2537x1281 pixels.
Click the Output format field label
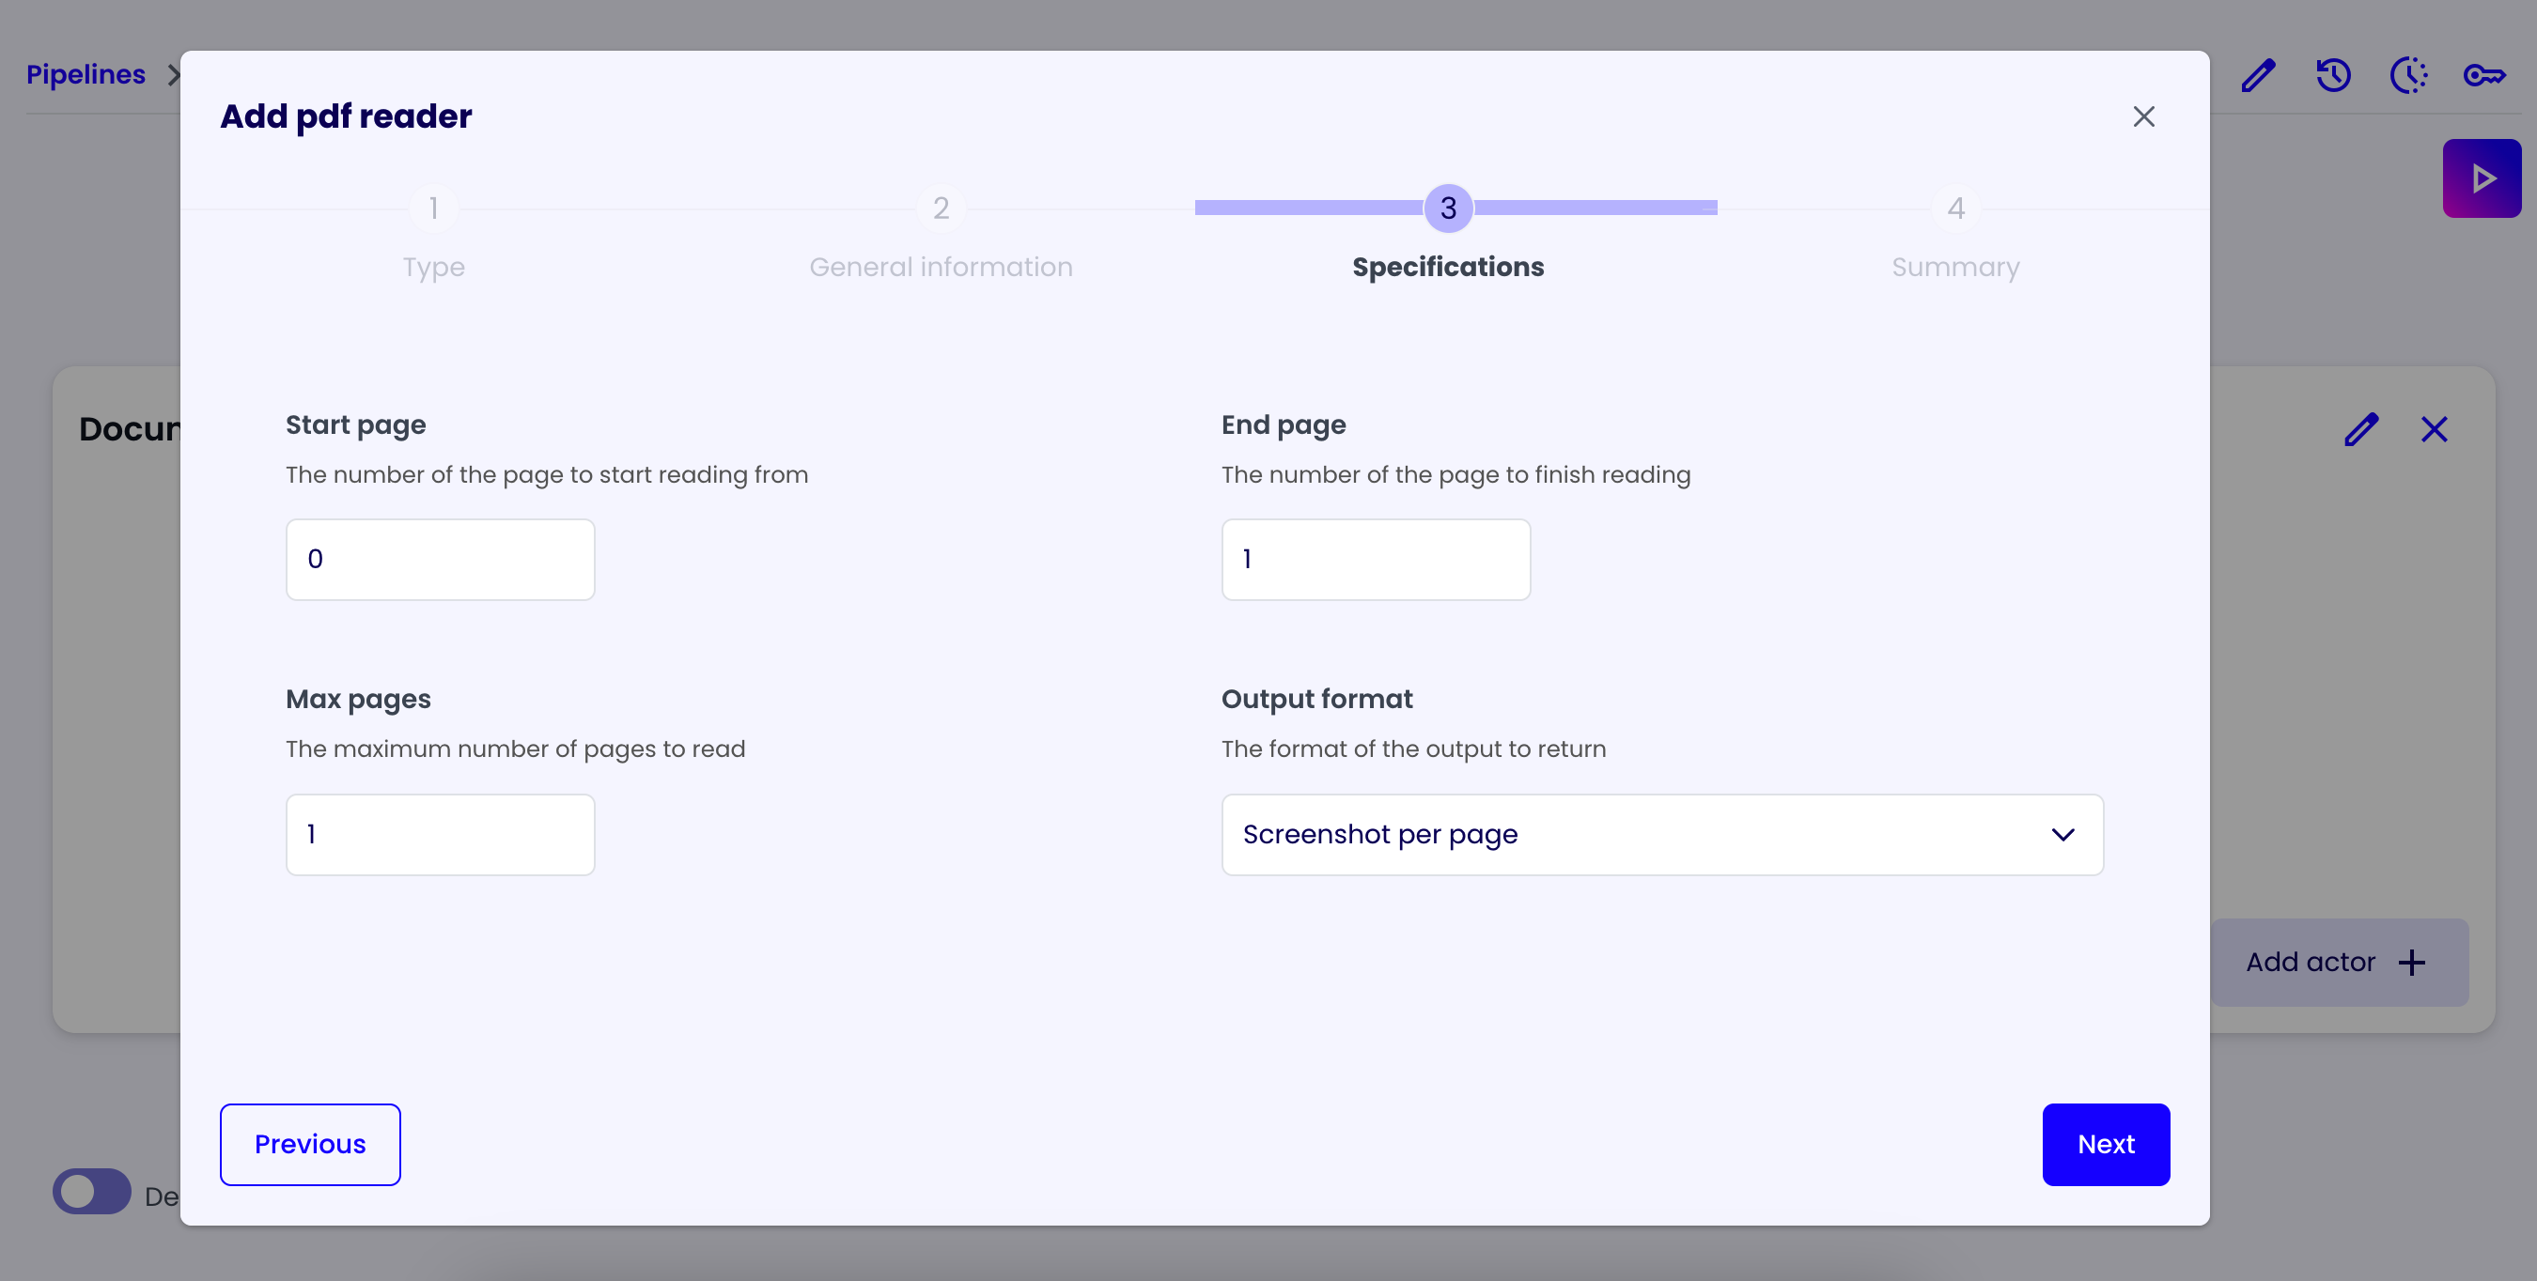(x=1316, y=699)
